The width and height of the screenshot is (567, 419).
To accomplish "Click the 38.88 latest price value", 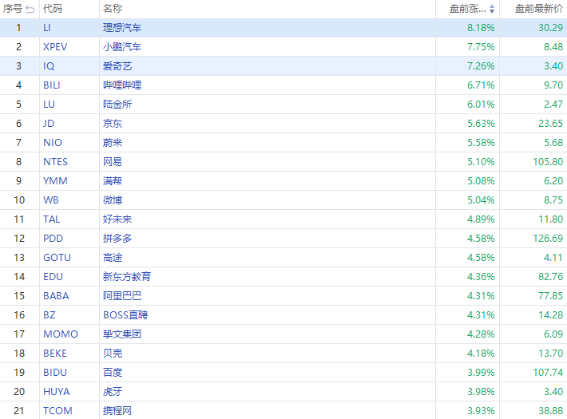I will (x=551, y=411).
